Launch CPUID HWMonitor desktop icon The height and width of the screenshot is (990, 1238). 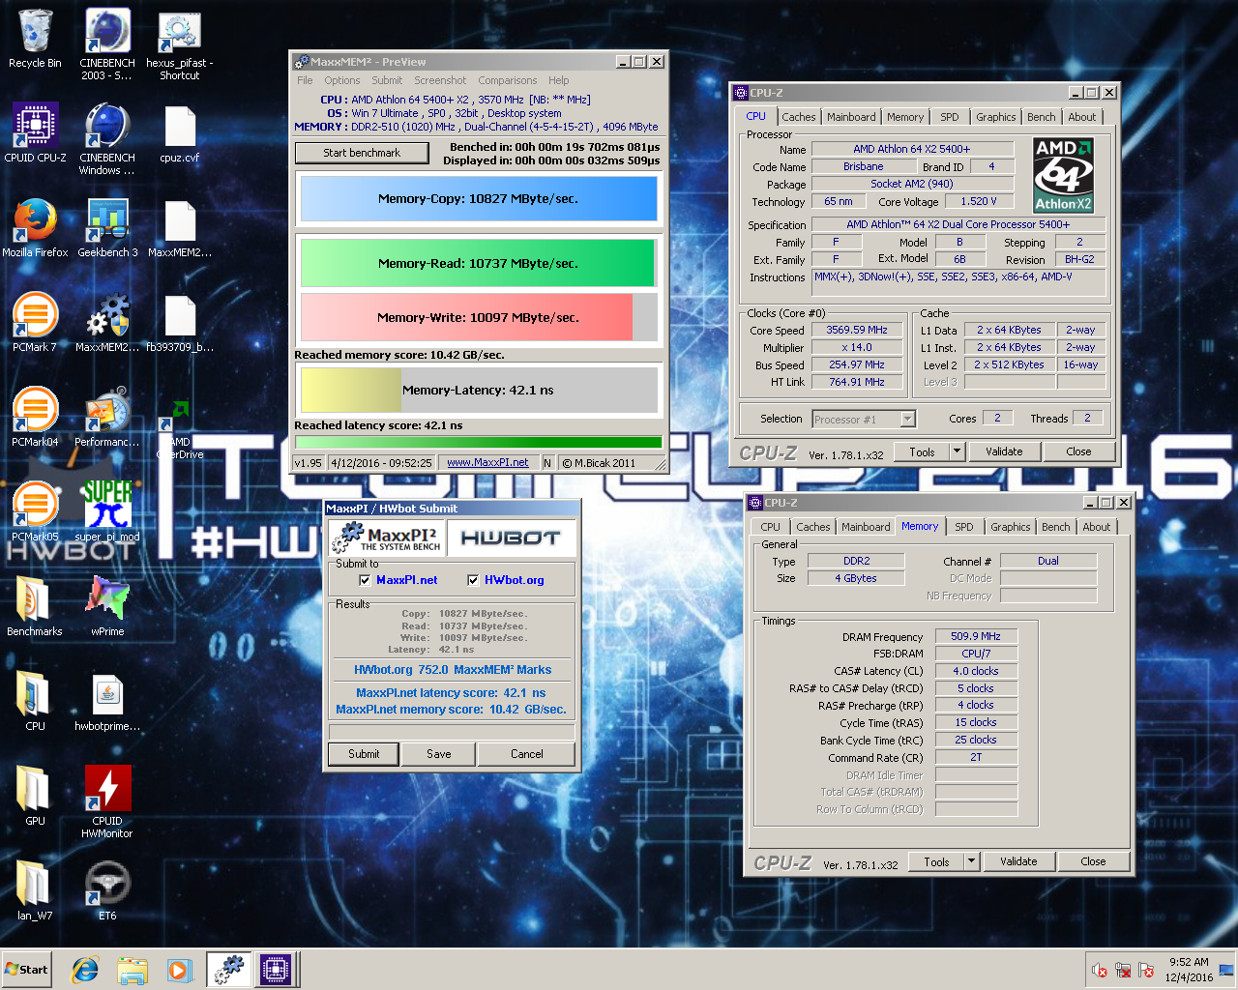[x=107, y=801]
